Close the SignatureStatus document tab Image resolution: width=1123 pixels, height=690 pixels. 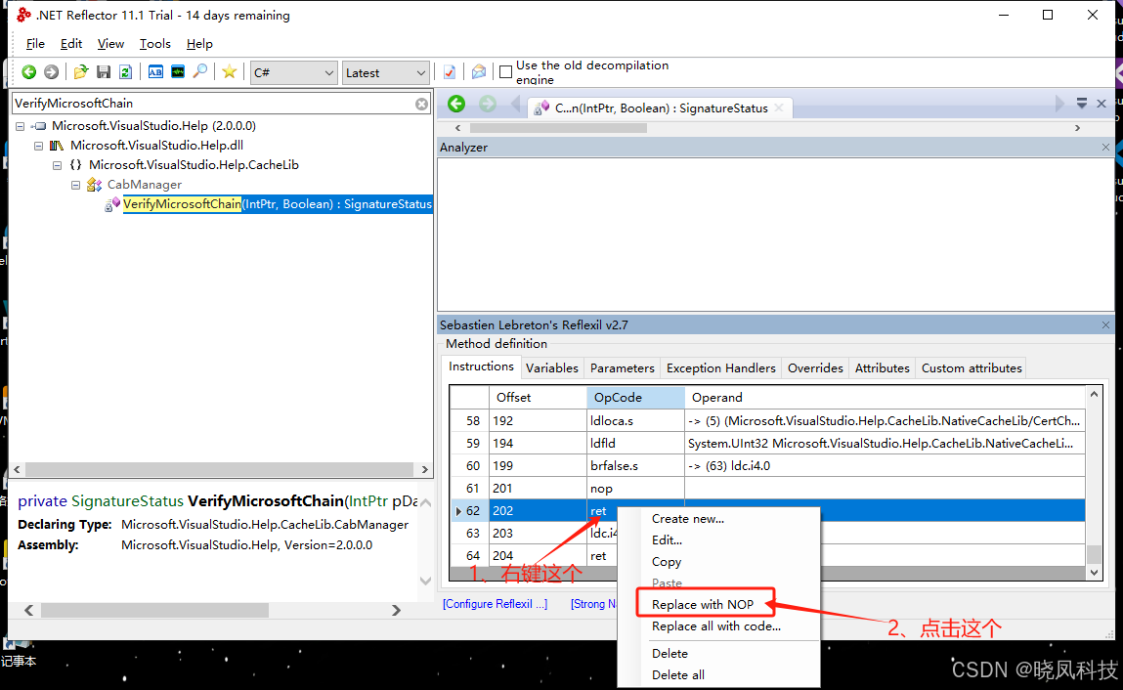779,108
